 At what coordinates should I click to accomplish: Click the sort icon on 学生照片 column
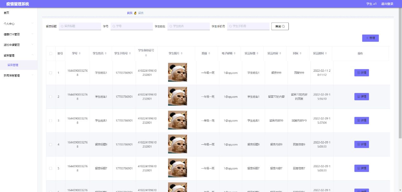point(182,53)
